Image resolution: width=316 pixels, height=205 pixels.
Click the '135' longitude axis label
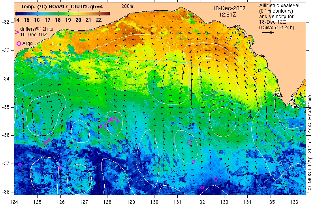271,202
